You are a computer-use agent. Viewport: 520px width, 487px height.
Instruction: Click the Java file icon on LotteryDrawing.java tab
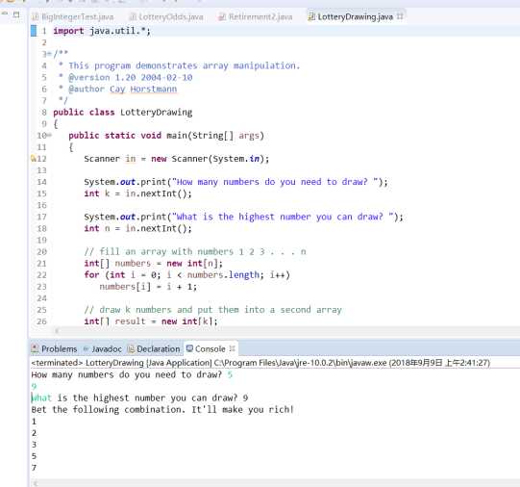[311, 16]
